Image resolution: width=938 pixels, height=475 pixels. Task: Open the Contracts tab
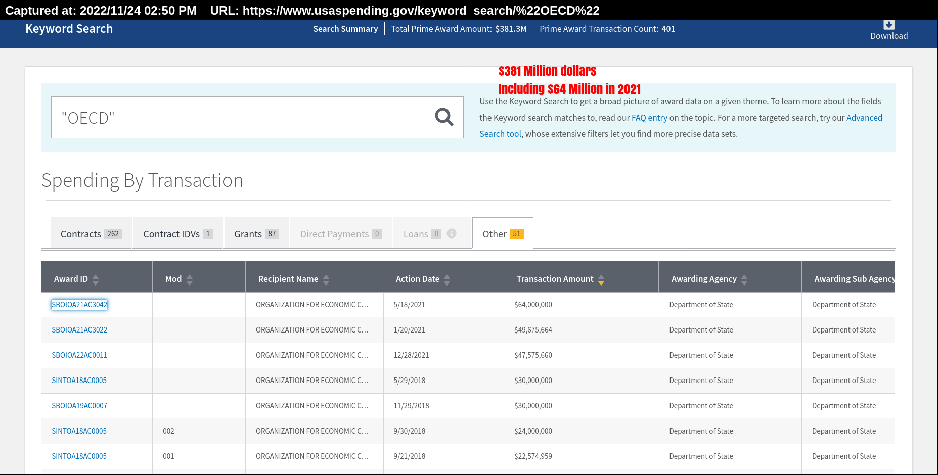pos(91,233)
